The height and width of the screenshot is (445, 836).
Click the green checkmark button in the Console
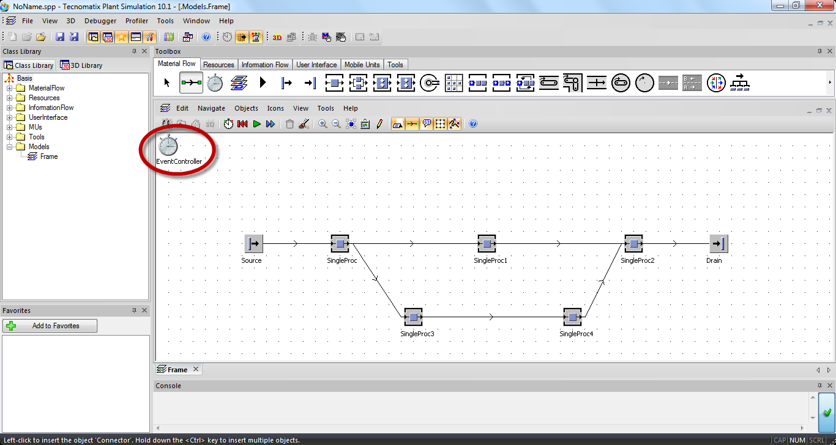click(x=826, y=413)
